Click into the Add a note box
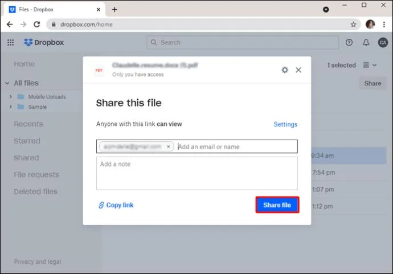393x274 pixels. coord(197,173)
